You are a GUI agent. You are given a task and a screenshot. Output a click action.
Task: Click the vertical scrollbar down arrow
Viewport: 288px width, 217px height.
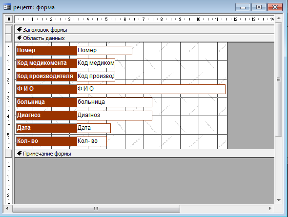[x=279, y=200]
